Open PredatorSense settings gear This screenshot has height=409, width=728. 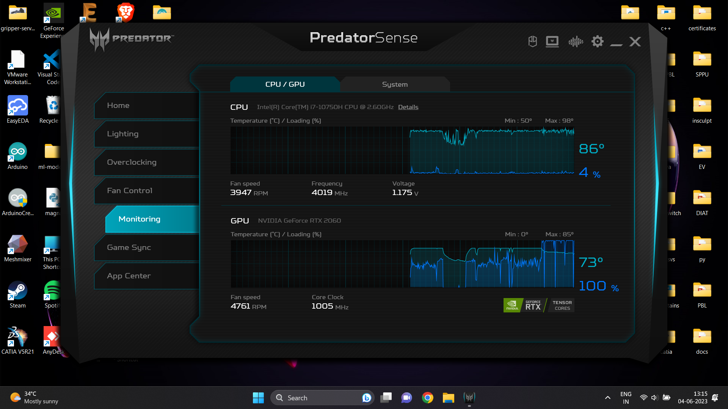tap(598, 41)
